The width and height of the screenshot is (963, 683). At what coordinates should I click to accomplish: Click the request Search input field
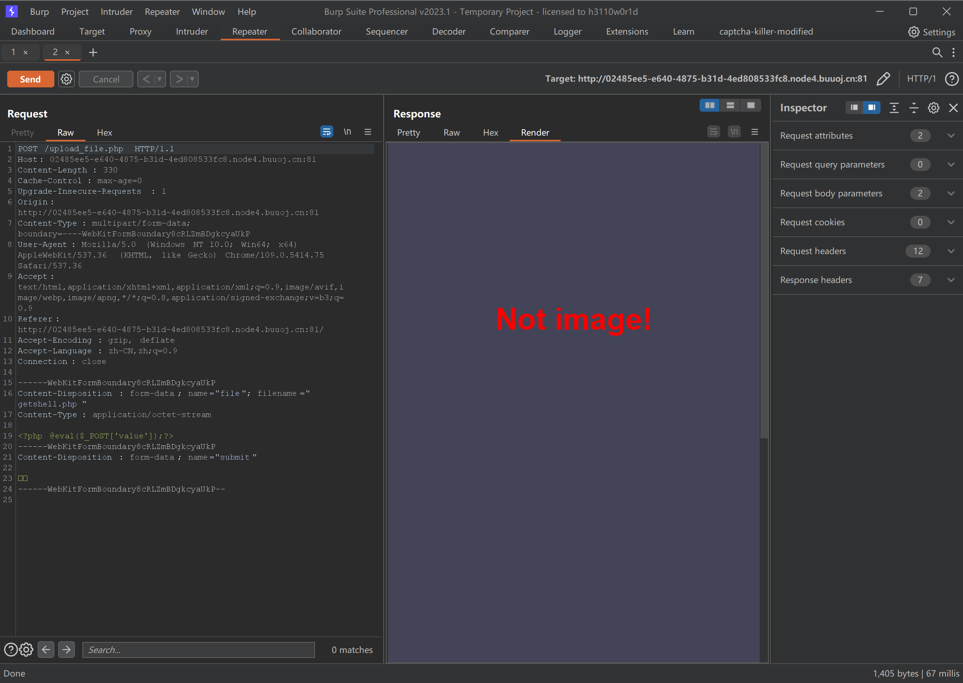click(x=199, y=650)
